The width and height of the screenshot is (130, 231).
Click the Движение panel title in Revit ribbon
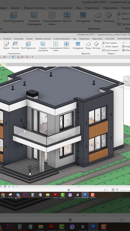[x=86, y=54]
